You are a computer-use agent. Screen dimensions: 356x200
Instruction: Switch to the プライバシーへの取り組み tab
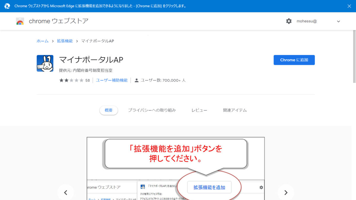(x=152, y=110)
